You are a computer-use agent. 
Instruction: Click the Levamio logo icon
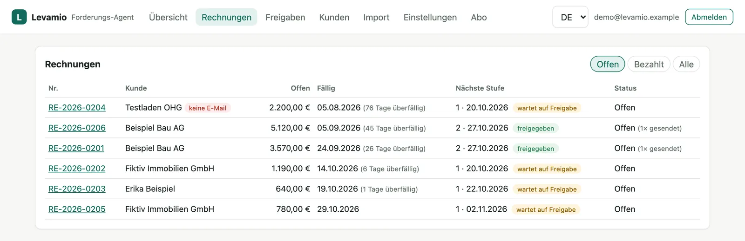coord(19,17)
